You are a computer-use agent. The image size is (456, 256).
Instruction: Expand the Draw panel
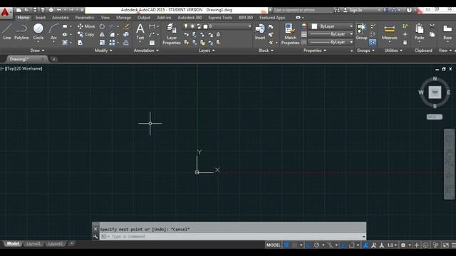(x=37, y=50)
